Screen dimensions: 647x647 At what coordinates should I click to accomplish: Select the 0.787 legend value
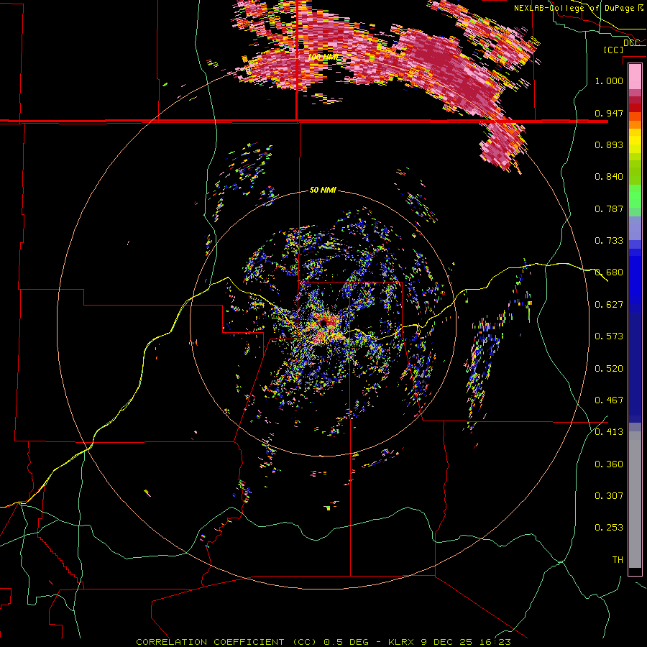coord(609,208)
